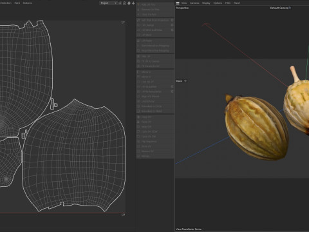The height and width of the screenshot is (232, 309).
Task: Click the round clock-like icon after the Project dropdown
Action: pyautogui.click(x=124, y=3)
